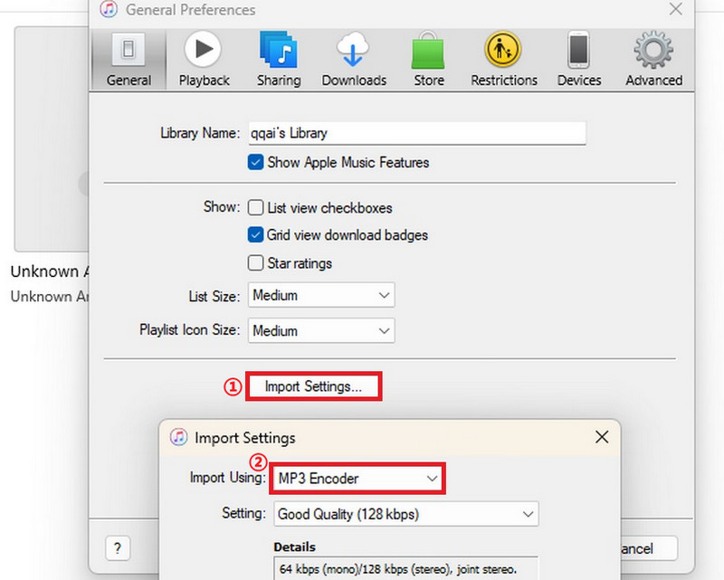The width and height of the screenshot is (724, 580).
Task: Select the Restrictions preferences tab
Action: 504,60
